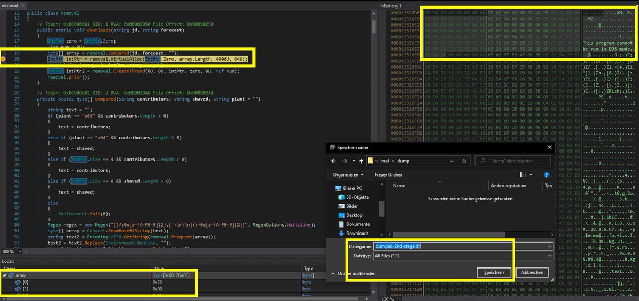Hide folders with Ordner ausblenden
Screen dimensions: 639x301
[x=354, y=273]
